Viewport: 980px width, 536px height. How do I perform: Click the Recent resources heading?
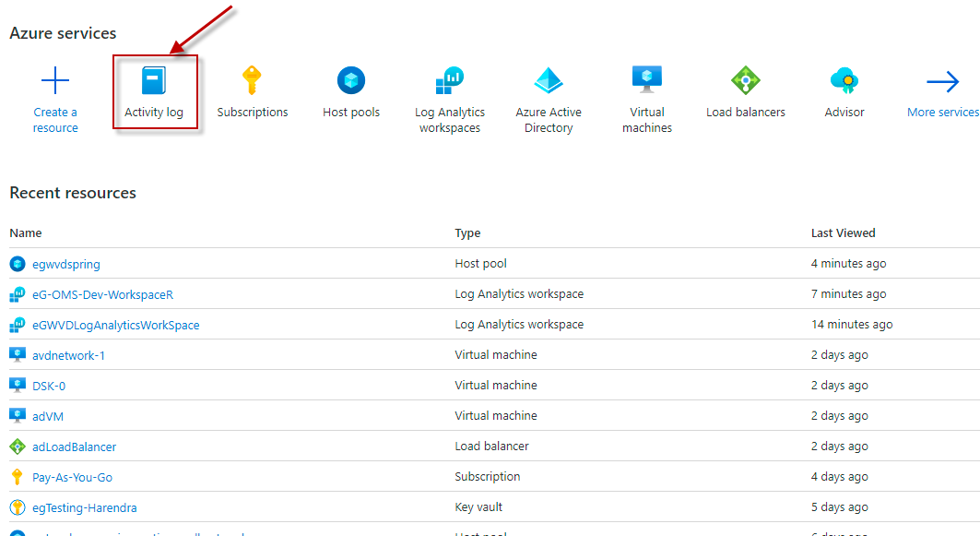coord(73,193)
